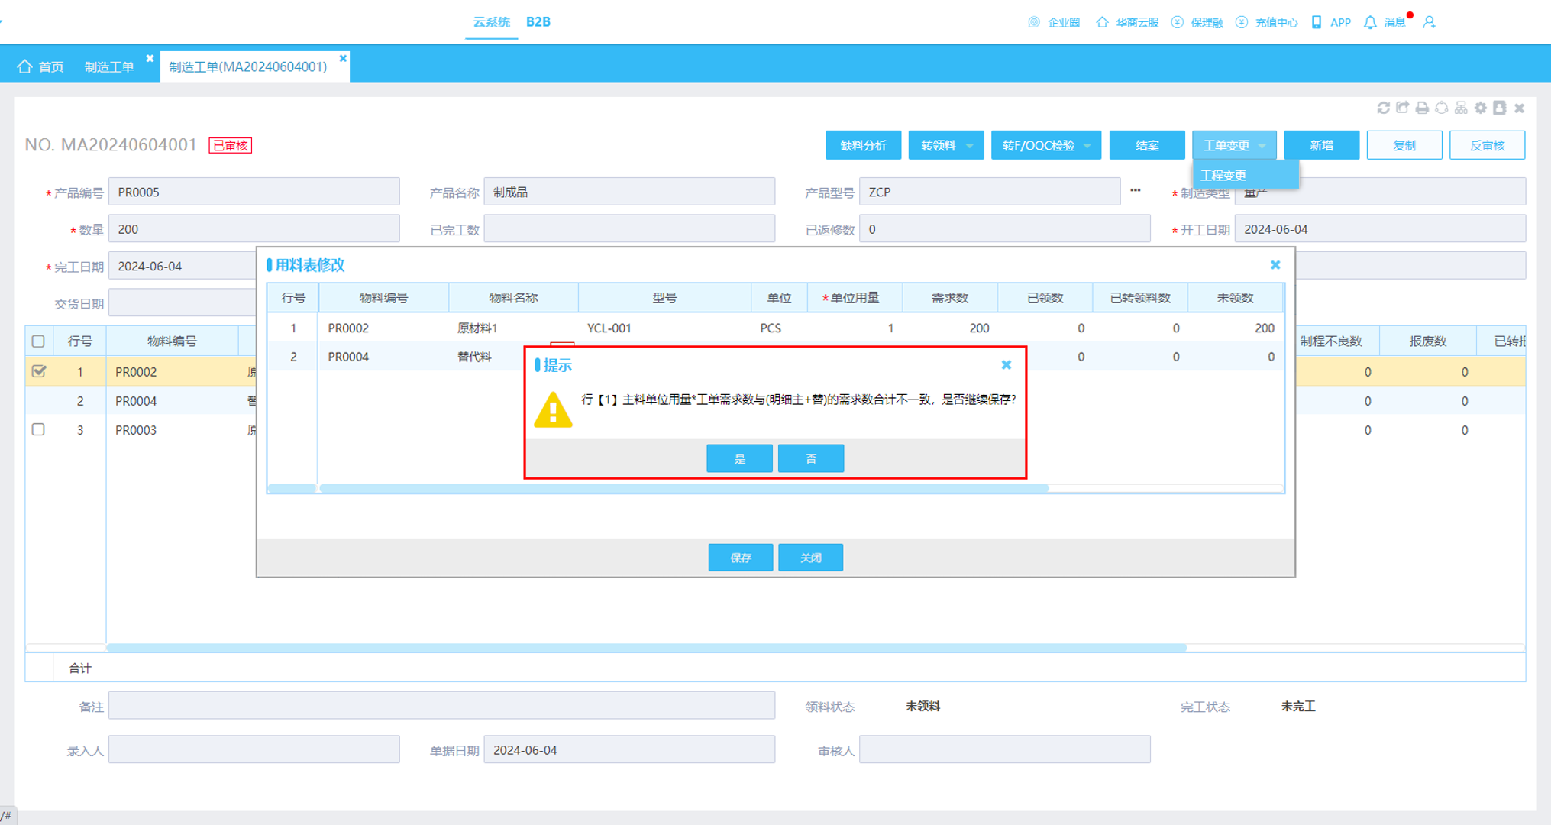1551x825 pixels.
Task: Click the main grid horizontal scrollbar
Action: point(646,647)
